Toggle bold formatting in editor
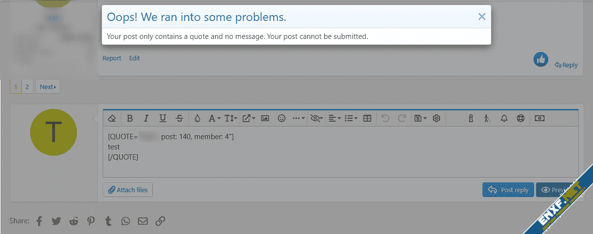 tap(130, 118)
